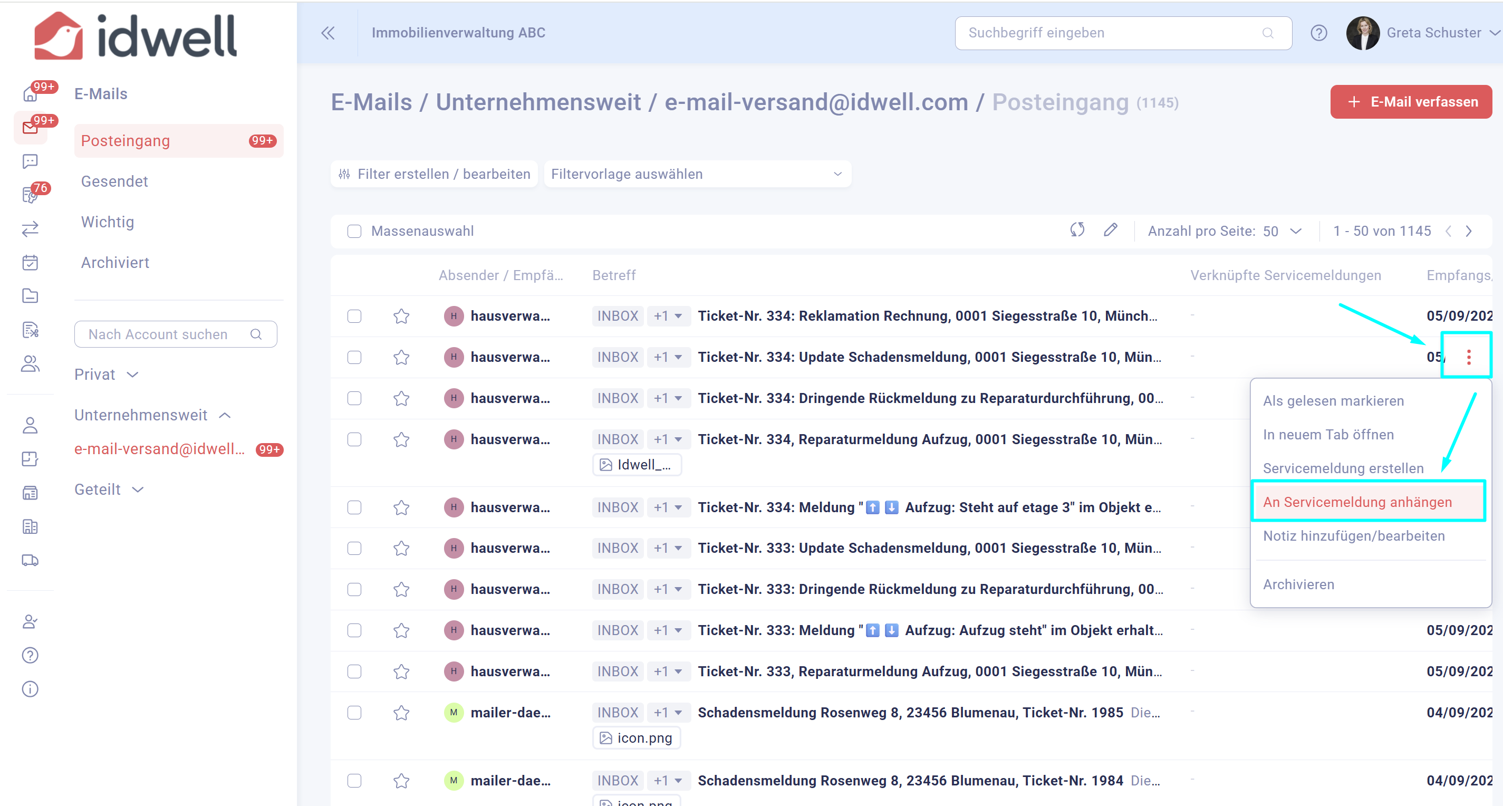Open the info circle sidebar icon

31,689
